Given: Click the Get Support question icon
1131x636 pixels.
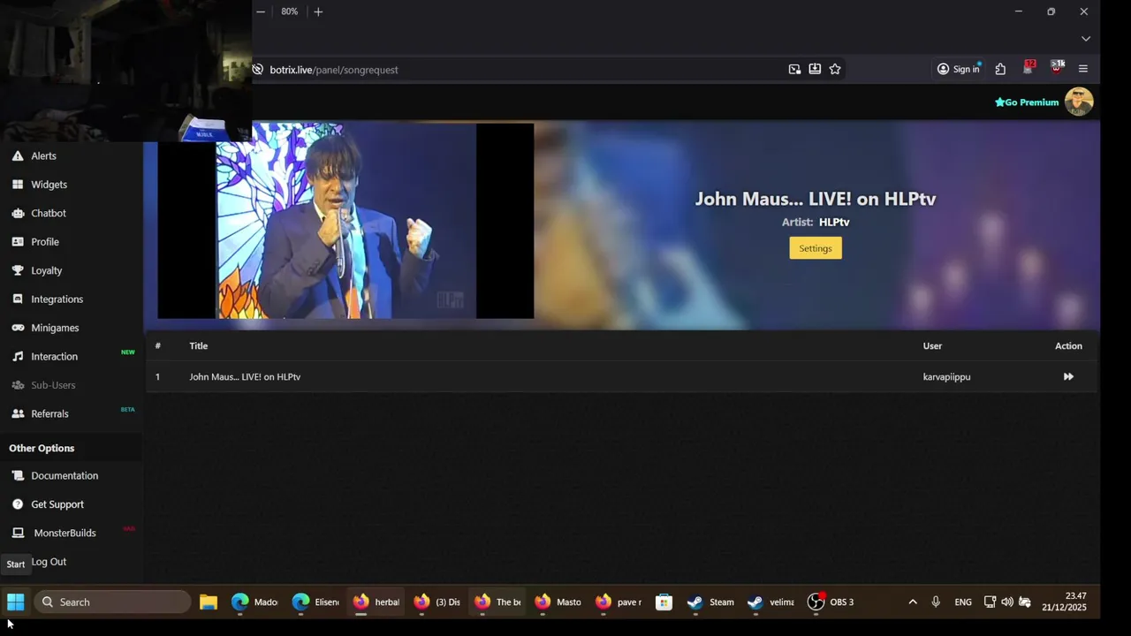Looking at the screenshot, I should pyautogui.click(x=18, y=504).
